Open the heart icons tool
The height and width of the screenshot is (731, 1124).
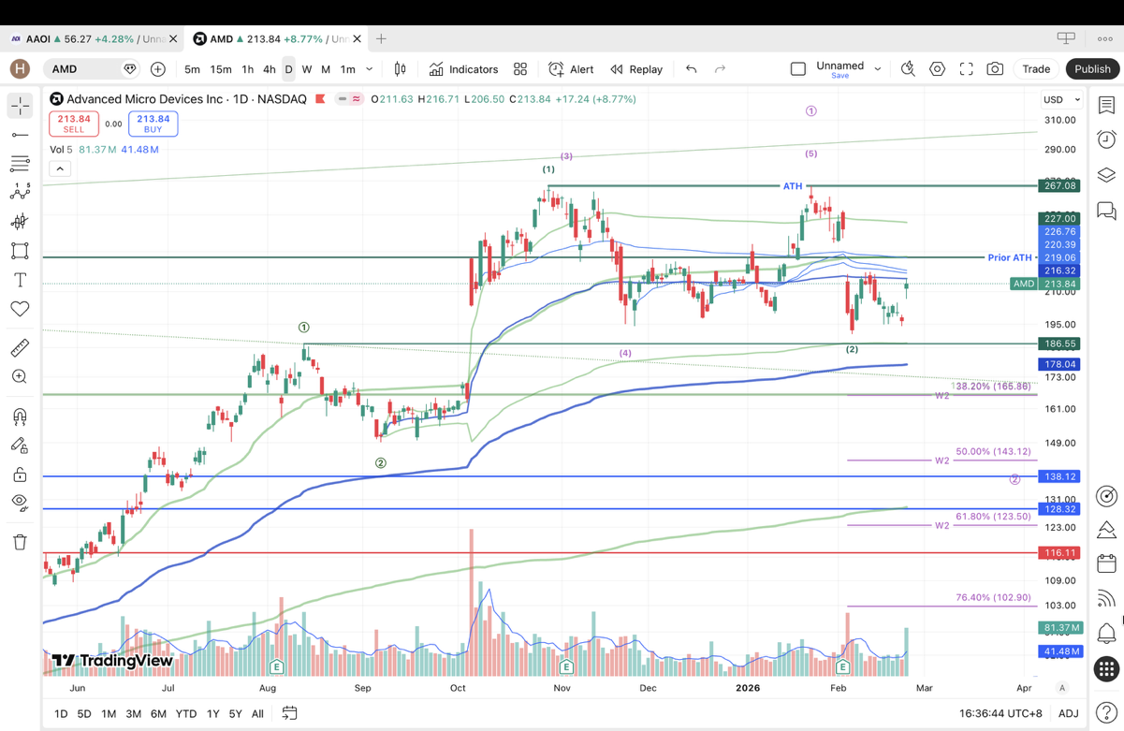(x=20, y=309)
